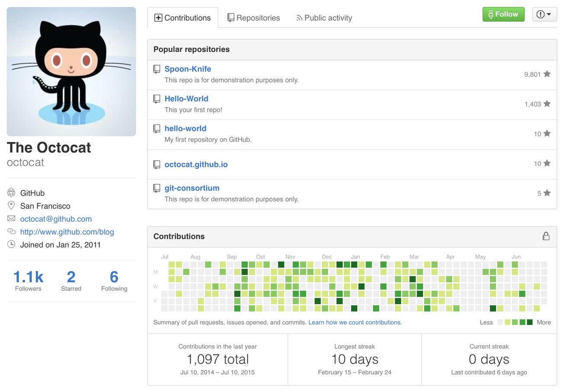Click the star icon for Spoon-Knife
Image resolution: width=566 pixels, height=389 pixels.
click(547, 74)
